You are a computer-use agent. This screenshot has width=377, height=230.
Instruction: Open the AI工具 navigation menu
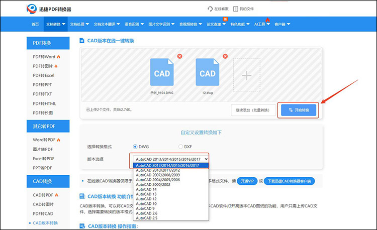click(262, 24)
